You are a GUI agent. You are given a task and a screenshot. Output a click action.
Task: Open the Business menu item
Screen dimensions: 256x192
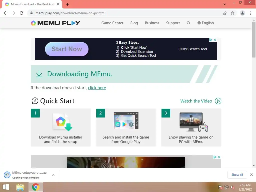152,23
